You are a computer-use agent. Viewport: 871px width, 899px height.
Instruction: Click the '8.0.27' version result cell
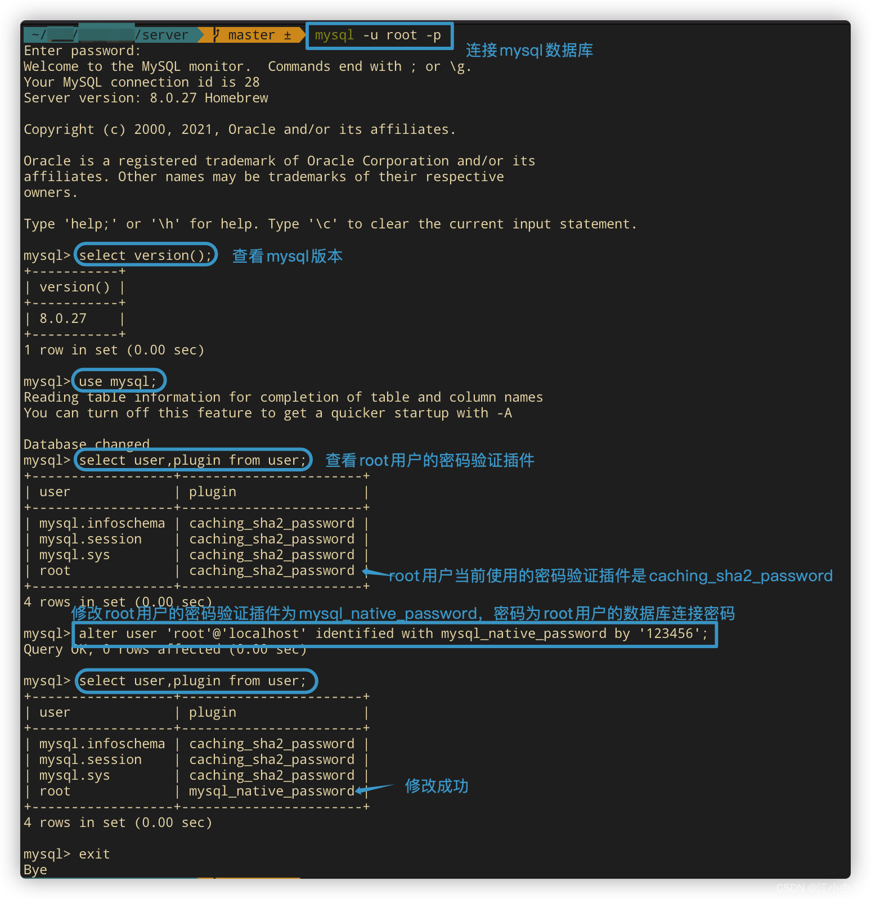point(63,318)
